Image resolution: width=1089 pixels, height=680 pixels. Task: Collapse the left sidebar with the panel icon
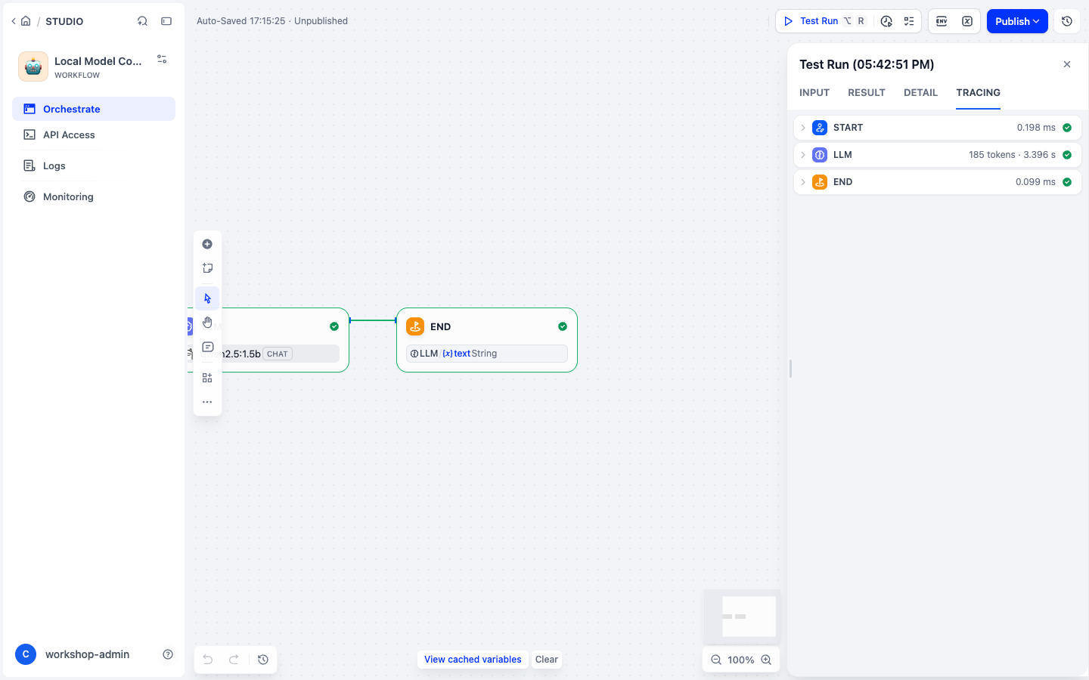166,21
